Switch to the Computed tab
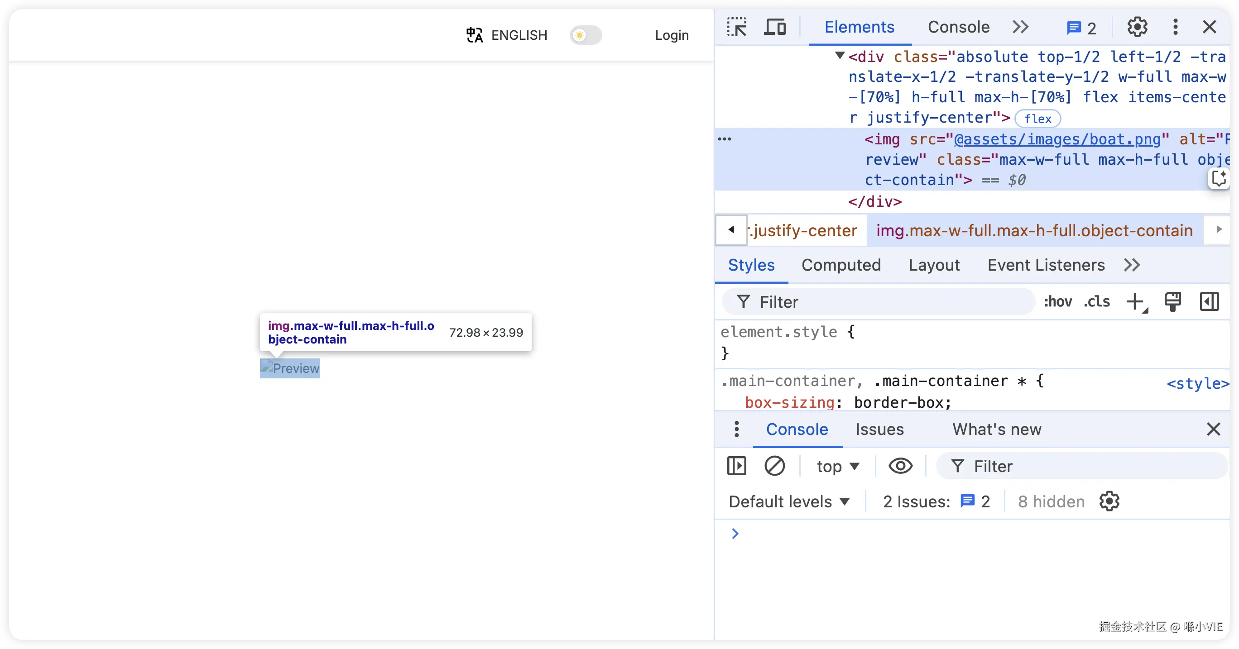This screenshot has width=1239, height=649. point(841,265)
